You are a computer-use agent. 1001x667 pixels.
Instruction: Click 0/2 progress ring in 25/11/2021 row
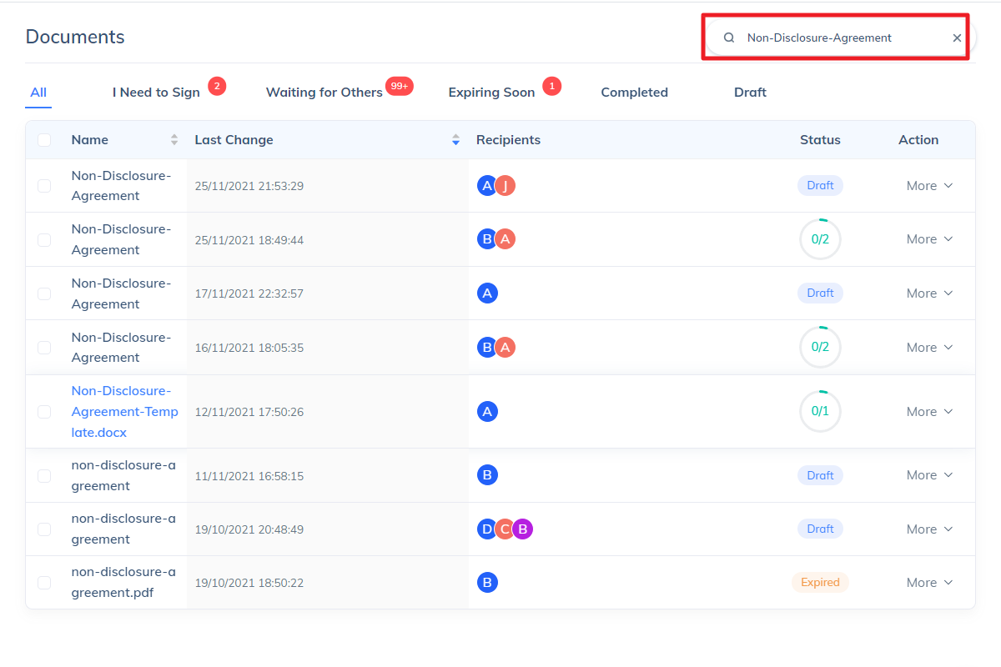pos(820,239)
